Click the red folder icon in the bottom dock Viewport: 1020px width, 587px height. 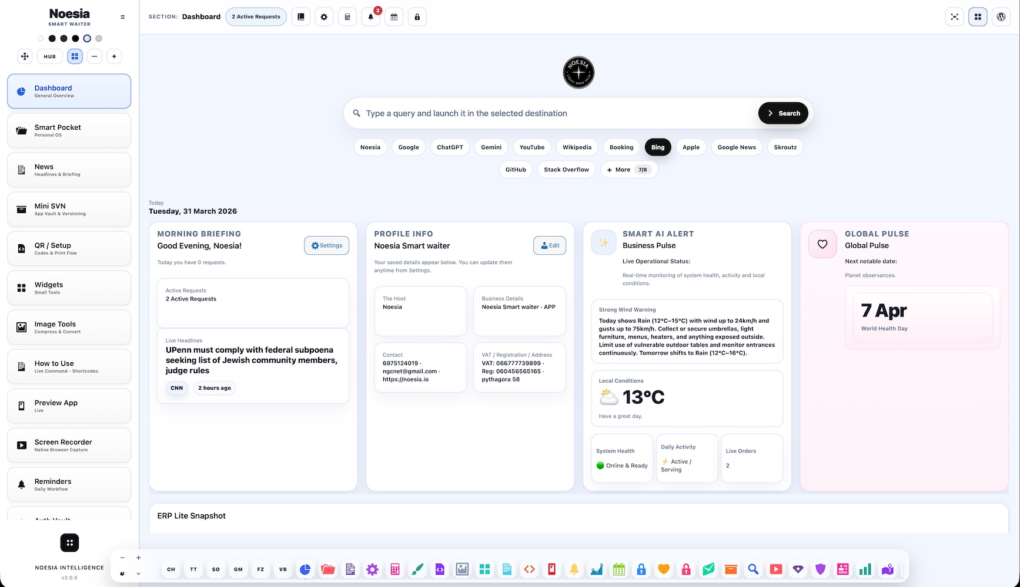(x=327, y=569)
